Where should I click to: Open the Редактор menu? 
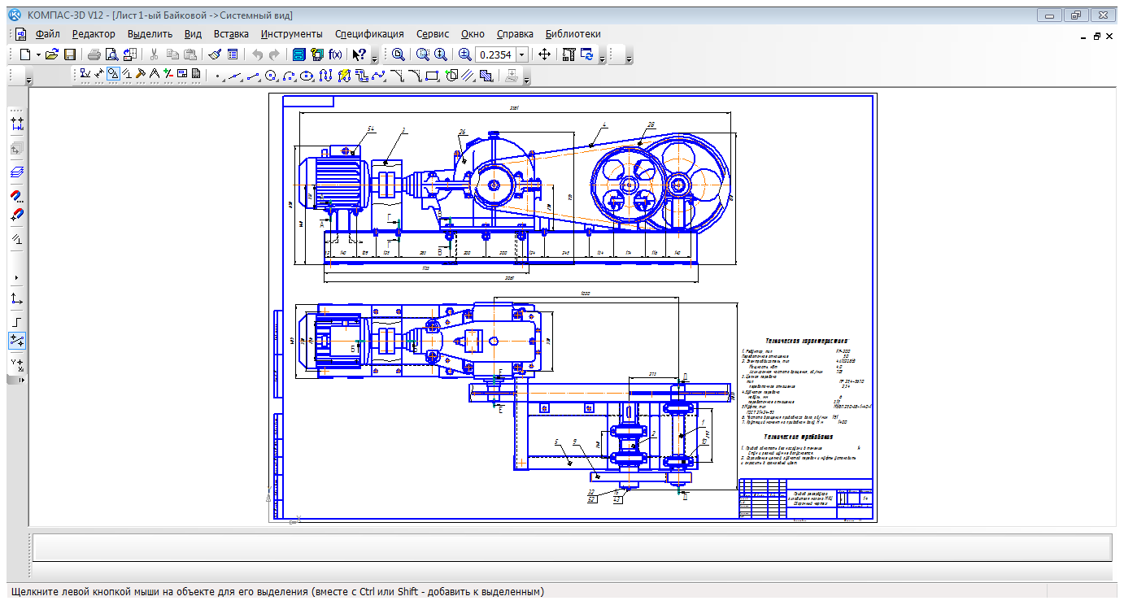[94, 33]
